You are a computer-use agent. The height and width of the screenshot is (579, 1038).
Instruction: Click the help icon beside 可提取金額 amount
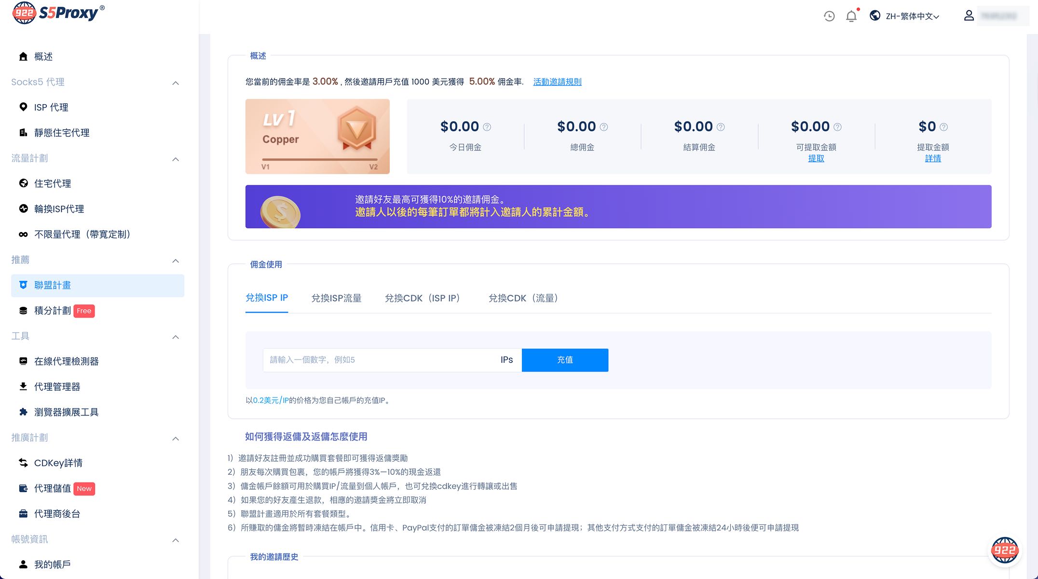pyautogui.click(x=838, y=127)
